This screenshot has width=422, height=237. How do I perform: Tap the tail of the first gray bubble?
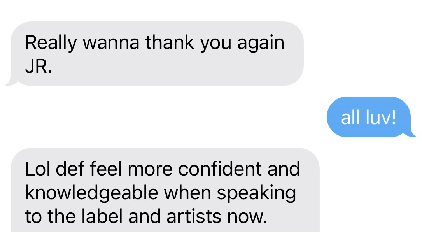coord(11,83)
